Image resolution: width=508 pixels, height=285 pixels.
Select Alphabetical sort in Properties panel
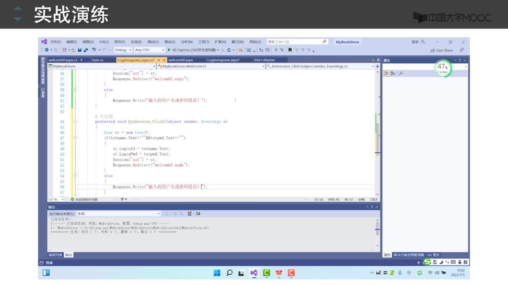tap(393, 74)
